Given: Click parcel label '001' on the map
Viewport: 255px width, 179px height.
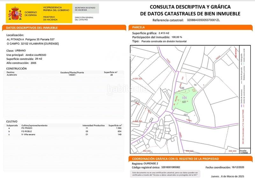Looking at the screenshot, I should [186, 115].
